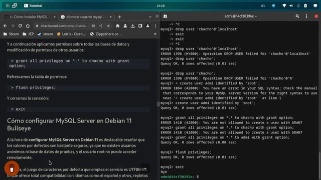The width and height of the screenshot is (321, 180).
Task: Click the 'grant all privileges' code block
Action: 79,63
